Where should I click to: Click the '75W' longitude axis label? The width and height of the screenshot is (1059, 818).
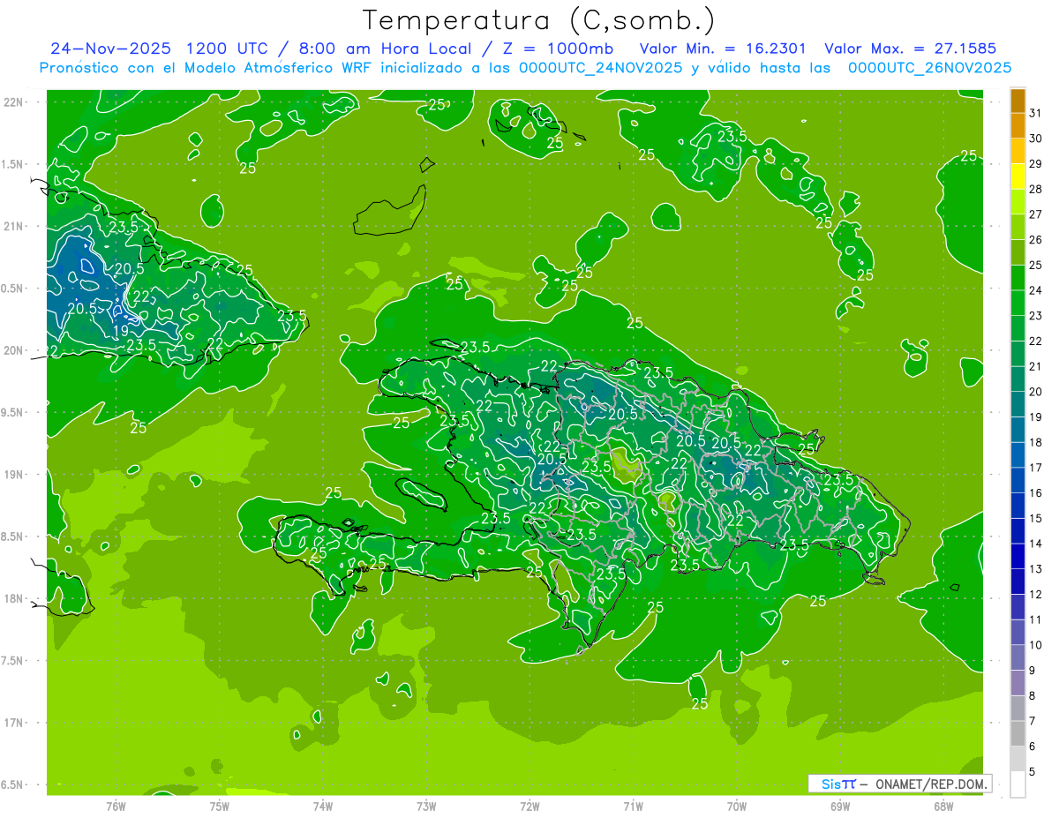coord(219,807)
